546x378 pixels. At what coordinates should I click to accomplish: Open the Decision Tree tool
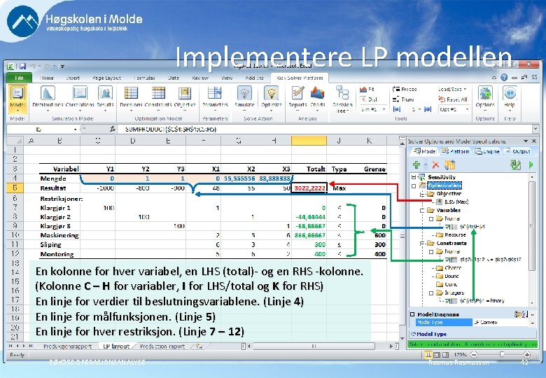pos(342,99)
